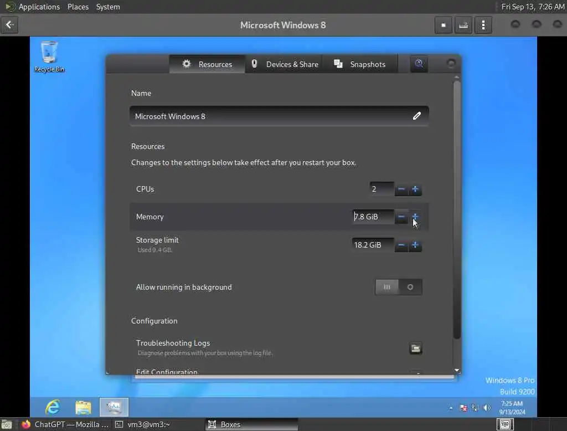Click scrollbar down arrow in dialog
This screenshot has height=431, width=567.
click(457, 370)
